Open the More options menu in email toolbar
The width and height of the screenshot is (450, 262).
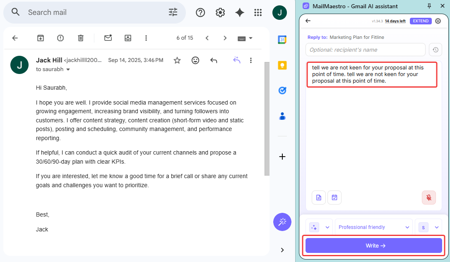click(146, 38)
